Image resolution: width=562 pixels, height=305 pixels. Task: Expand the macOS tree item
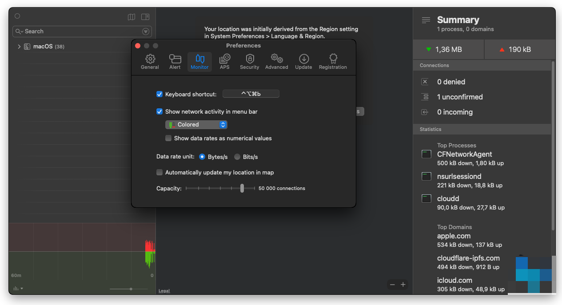pos(19,47)
